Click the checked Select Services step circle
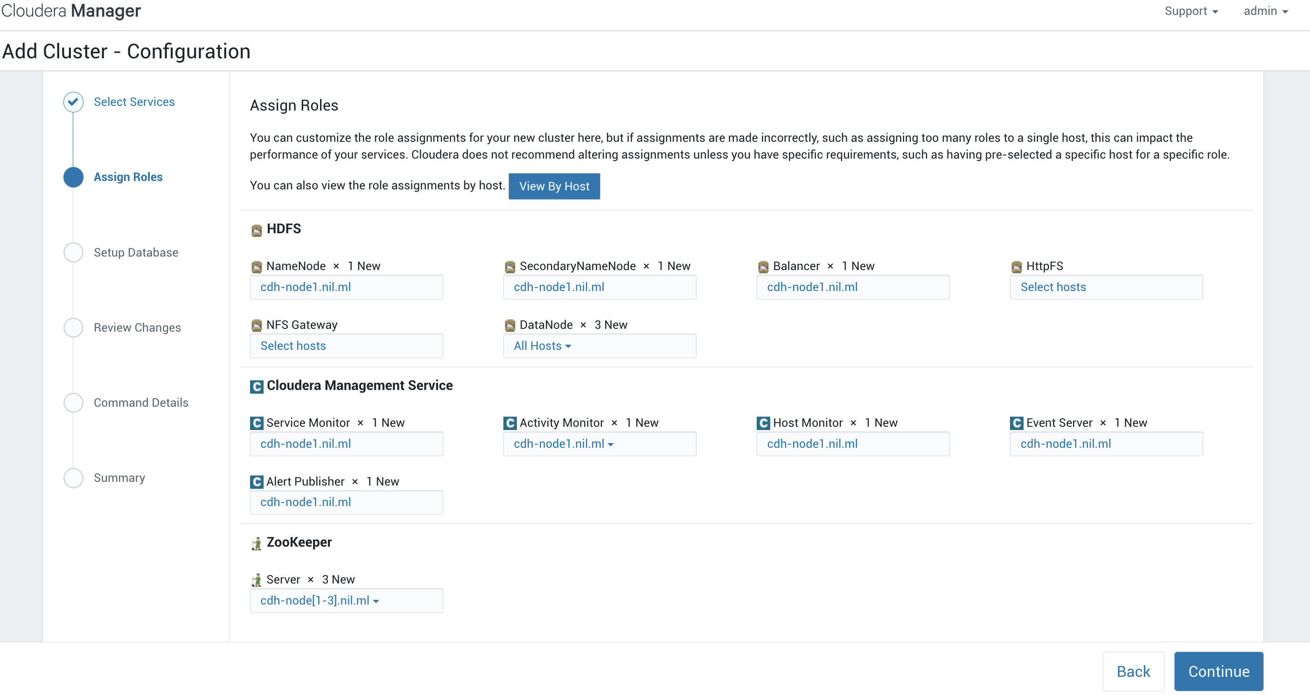 pos(73,102)
